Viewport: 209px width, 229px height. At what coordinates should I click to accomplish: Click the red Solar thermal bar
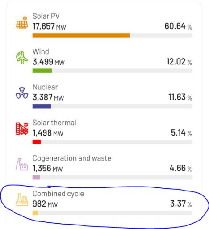(37, 142)
